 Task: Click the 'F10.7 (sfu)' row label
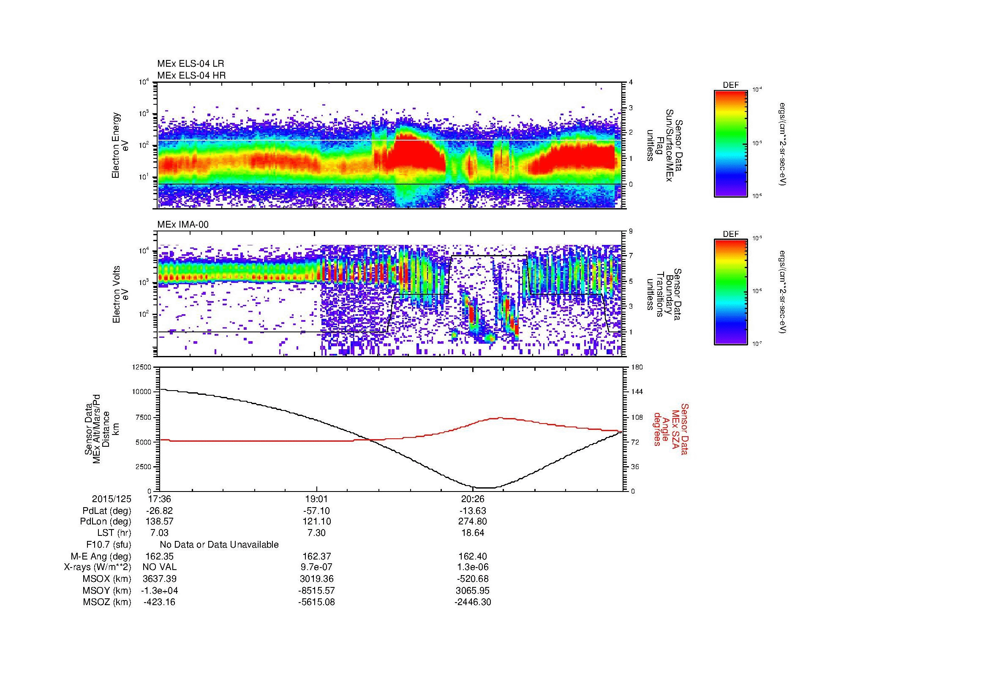pyautogui.click(x=109, y=545)
